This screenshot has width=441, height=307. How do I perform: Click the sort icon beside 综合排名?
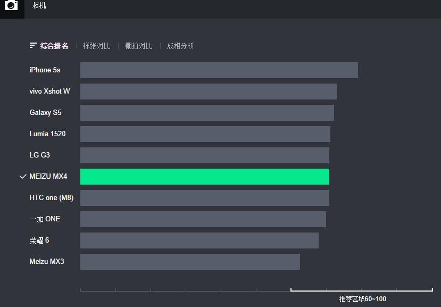(33, 45)
